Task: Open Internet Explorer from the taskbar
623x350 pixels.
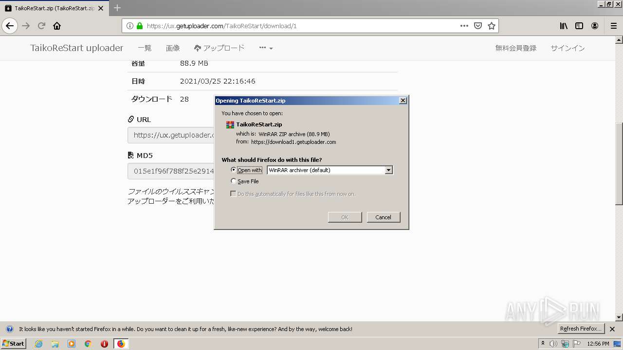Action: (38, 344)
